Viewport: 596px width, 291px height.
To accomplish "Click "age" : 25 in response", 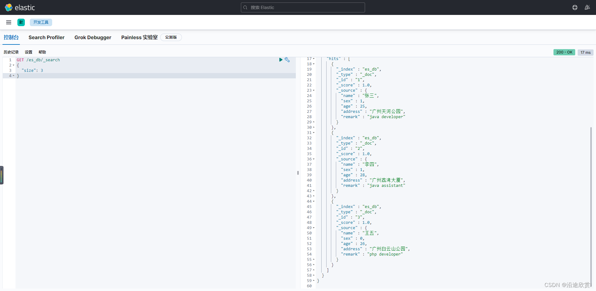I will (354, 106).
